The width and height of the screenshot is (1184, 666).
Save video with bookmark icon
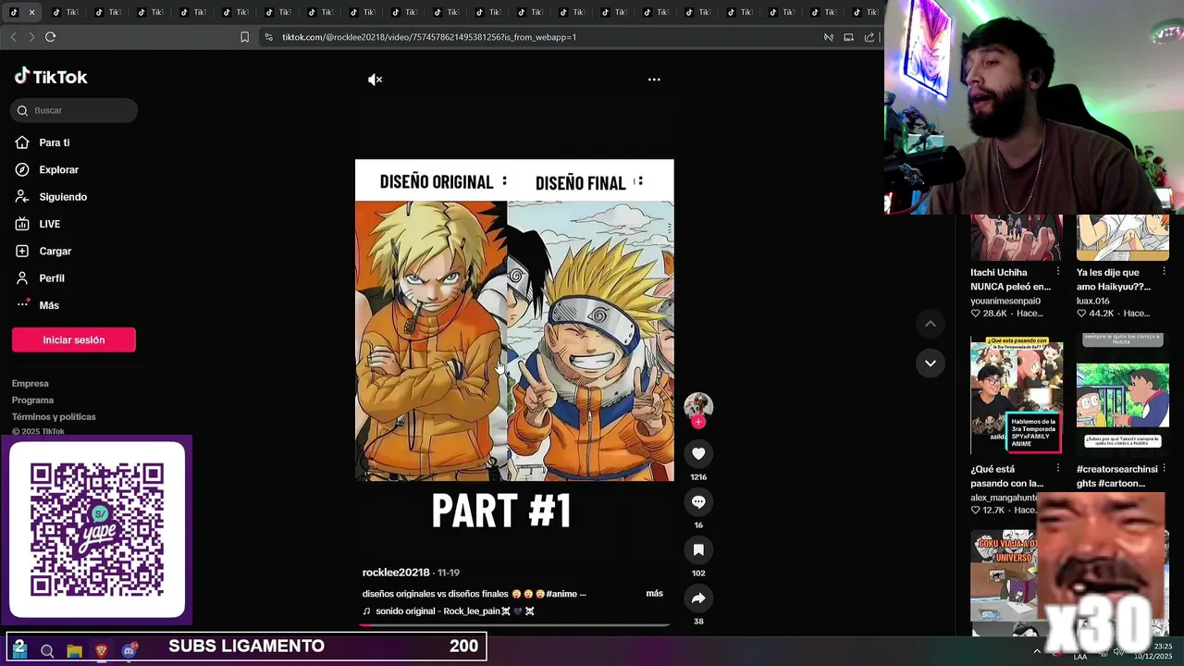[698, 549]
